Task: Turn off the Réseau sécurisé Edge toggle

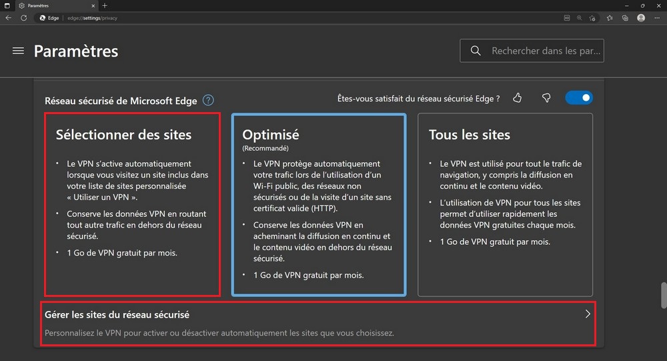Action: pos(579,98)
